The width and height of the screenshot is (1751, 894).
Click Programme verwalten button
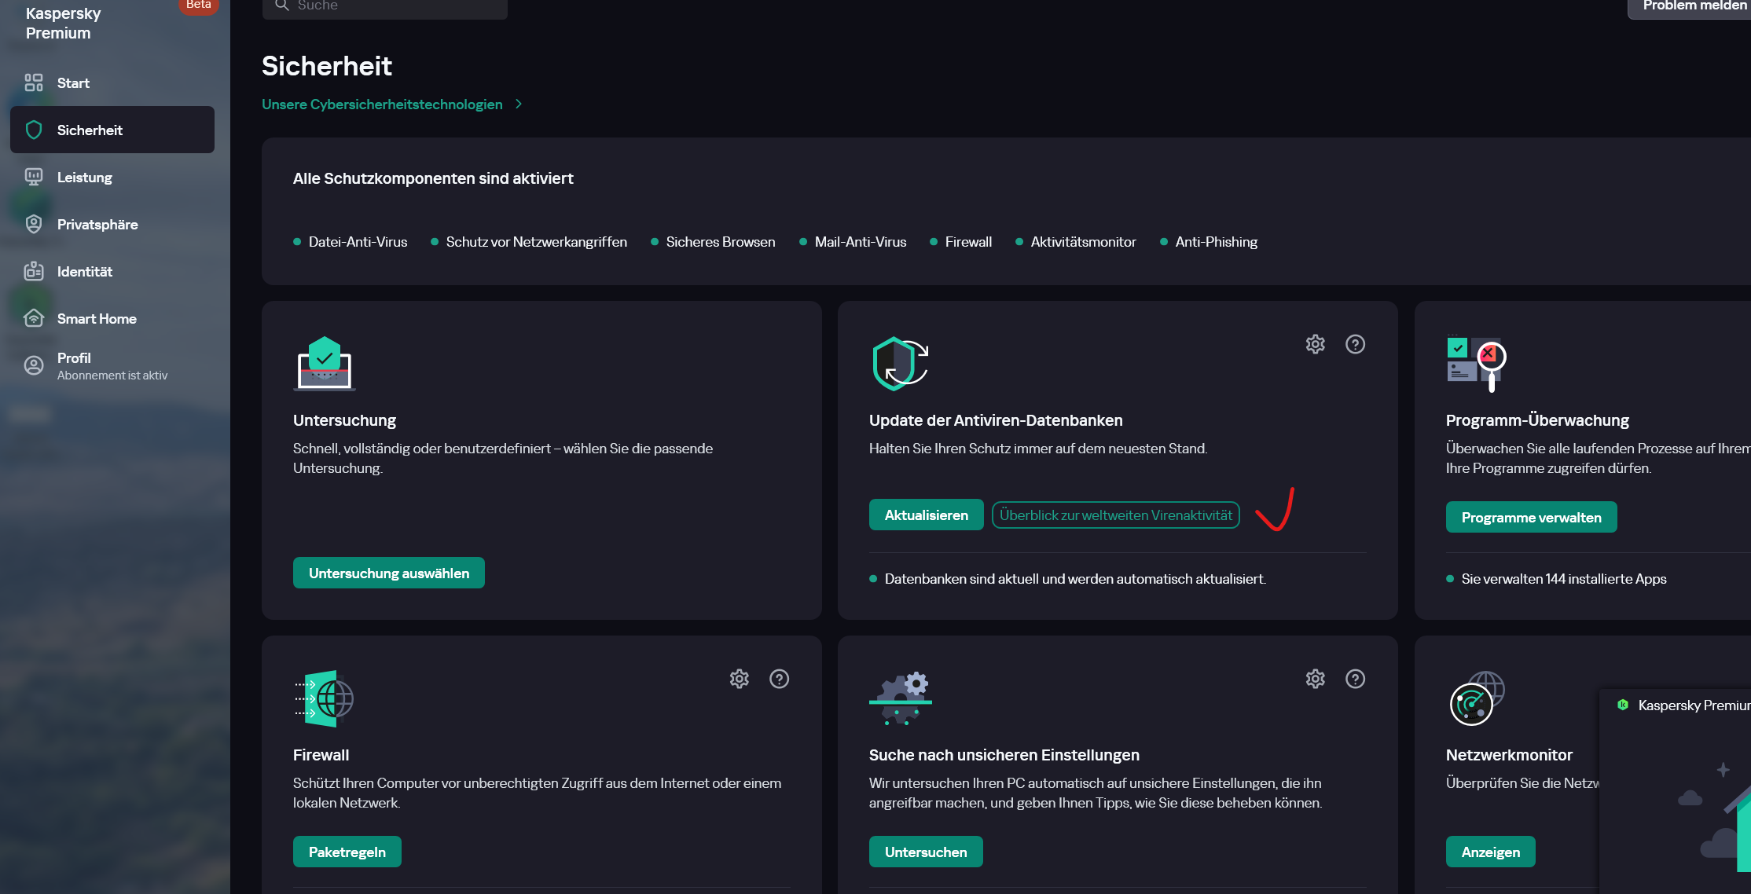1532,517
